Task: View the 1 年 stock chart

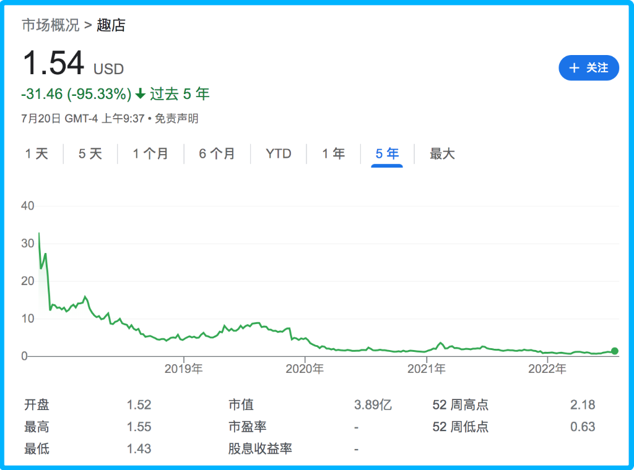Action: pyautogui.click(x=333, y=154)
